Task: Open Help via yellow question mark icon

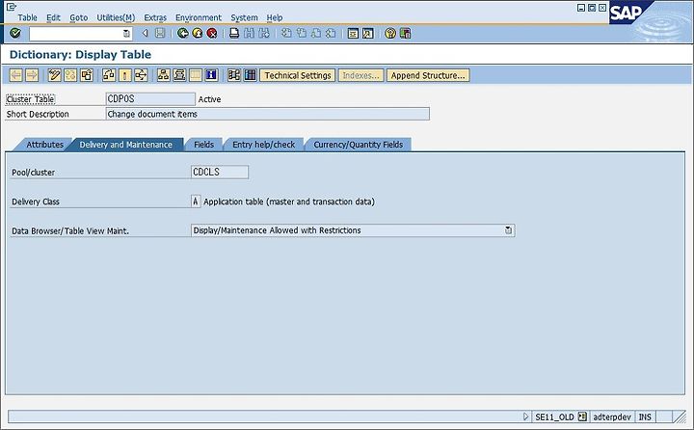Action: (x=390, y=33)
